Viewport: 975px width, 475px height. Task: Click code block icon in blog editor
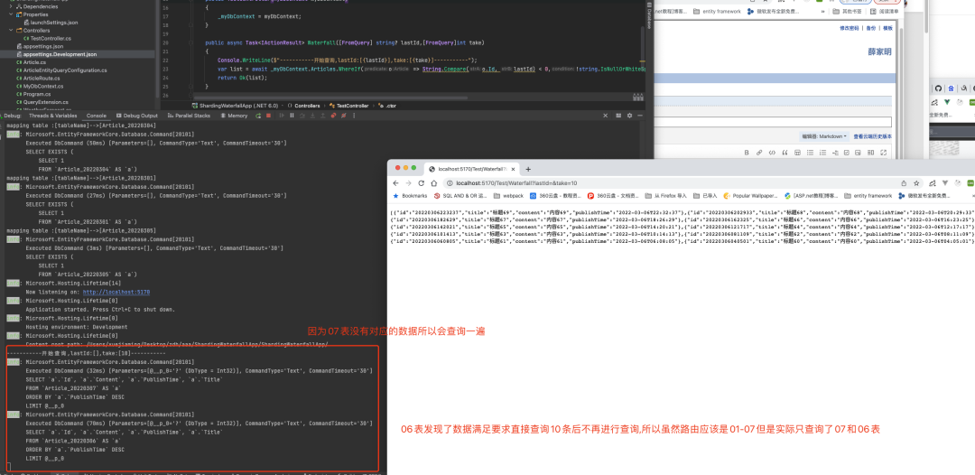[x=772, y=153]
